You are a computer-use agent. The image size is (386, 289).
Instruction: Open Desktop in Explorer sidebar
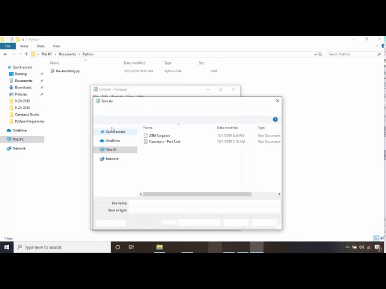21,74
